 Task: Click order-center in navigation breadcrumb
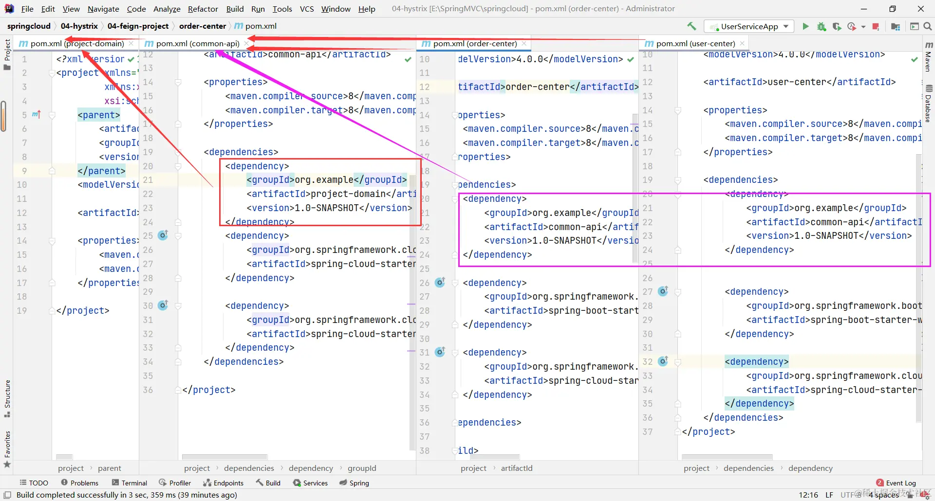[203, 26]
